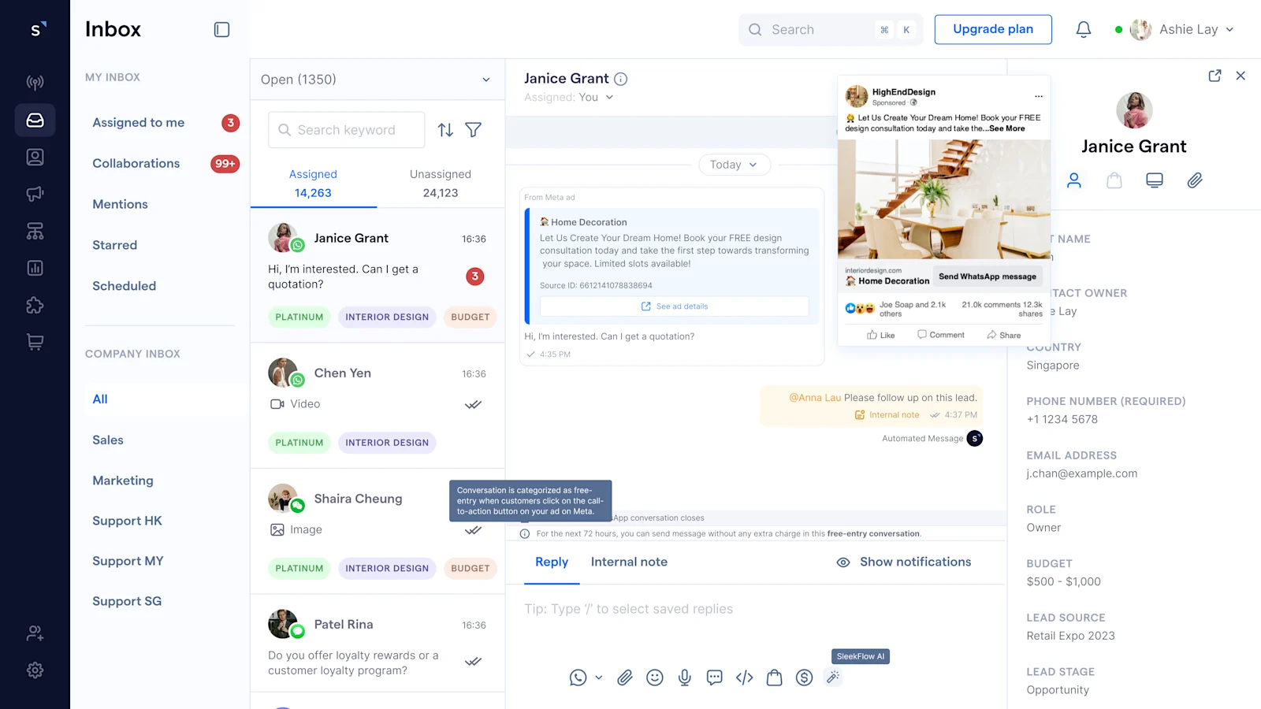Image resolution: width=1261 pixels, height=709 pixels.
Task: Focus the Search keyword field
Action: point(347,130)
